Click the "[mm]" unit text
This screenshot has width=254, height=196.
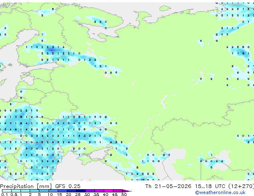click(44, 186)
